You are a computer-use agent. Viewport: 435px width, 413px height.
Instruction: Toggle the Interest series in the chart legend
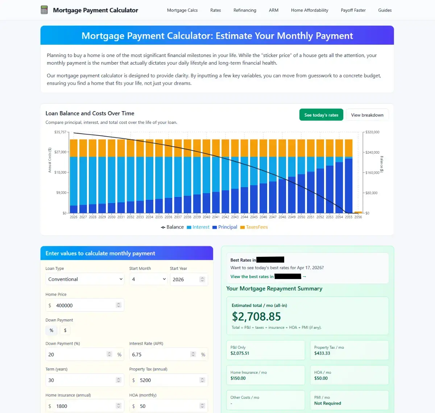click(198, 227)
